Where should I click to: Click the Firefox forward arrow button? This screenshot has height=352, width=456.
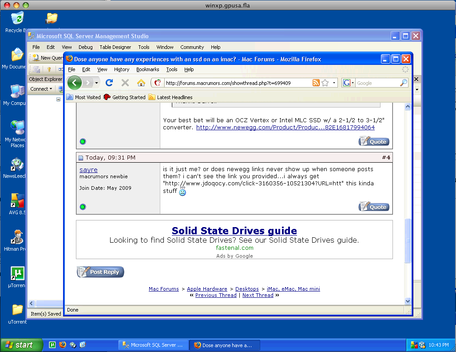tap(87, 83)
